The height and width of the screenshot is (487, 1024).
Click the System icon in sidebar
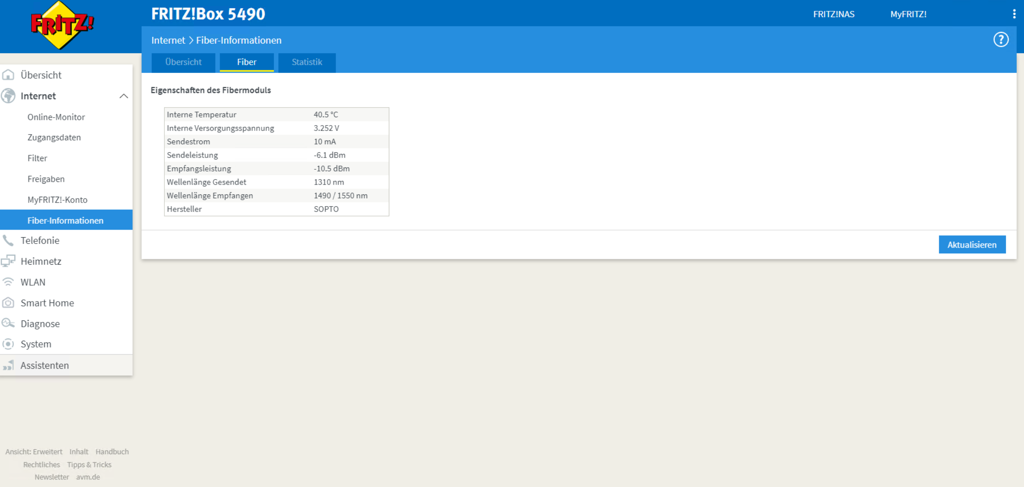[9, 344]
